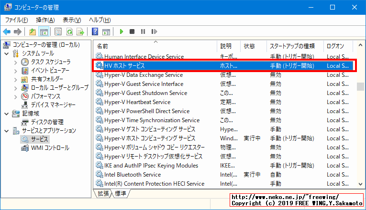Export the list using toolbar icon
Screen dimensions: 366x210
(x=80, y=31)
